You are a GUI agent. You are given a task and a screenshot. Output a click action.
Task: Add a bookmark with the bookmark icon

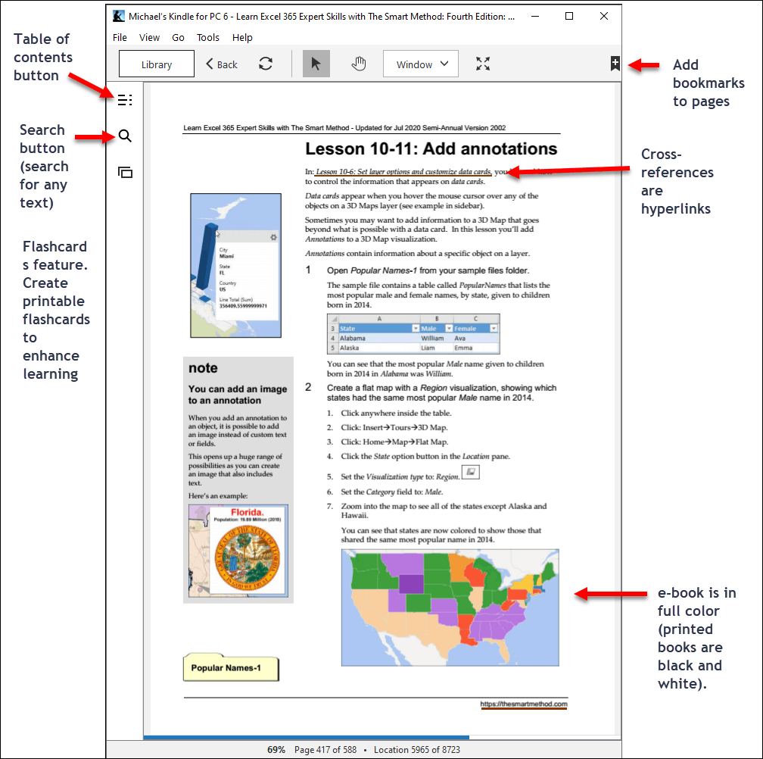pyautogui.click(x=615, y=64)
